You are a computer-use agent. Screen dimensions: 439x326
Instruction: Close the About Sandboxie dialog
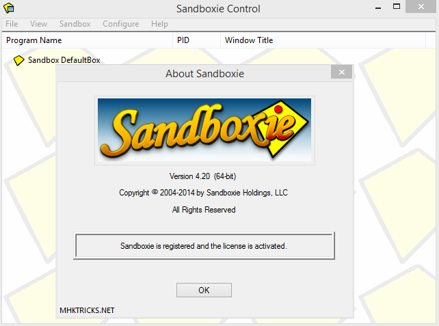(341, 73)
